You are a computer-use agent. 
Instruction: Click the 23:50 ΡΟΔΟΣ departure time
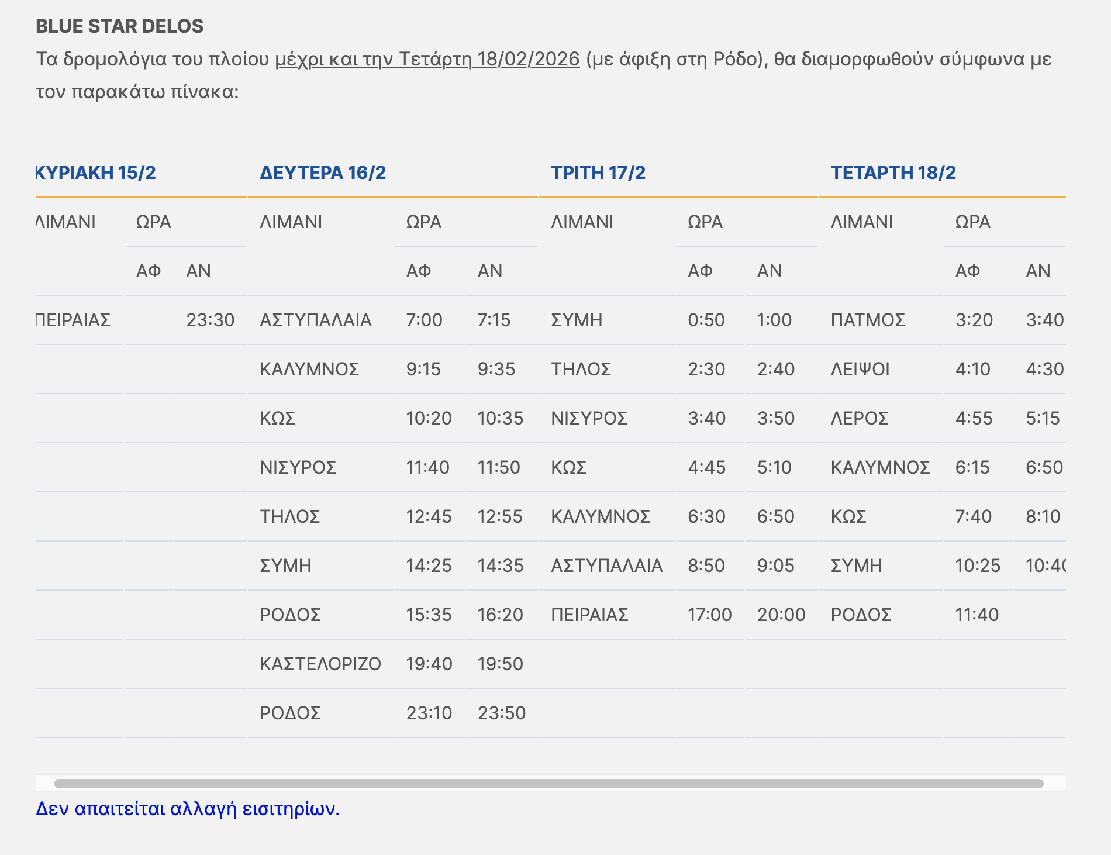coord(502,713)
